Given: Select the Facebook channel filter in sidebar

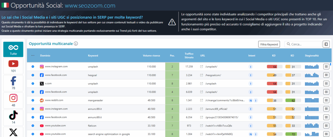Looking at the screenshot, I should coord(13,83).
